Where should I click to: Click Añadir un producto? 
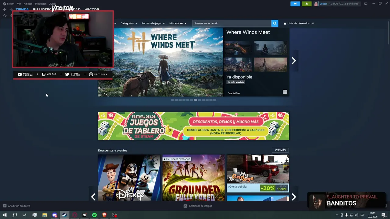19,206
